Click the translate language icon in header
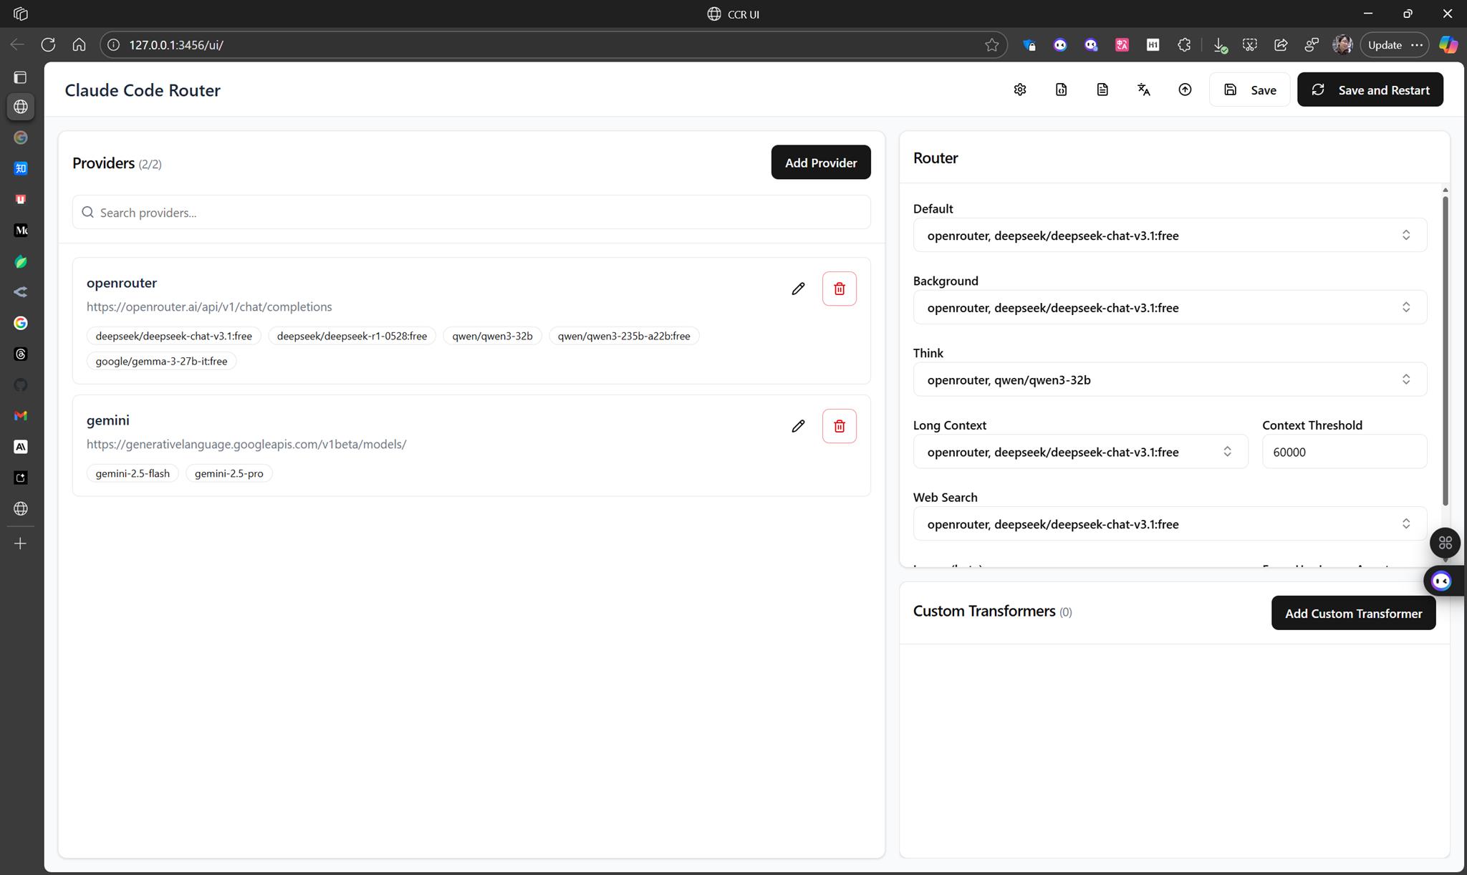Viewport: 1467px width, 875px height. [1144, 90]
